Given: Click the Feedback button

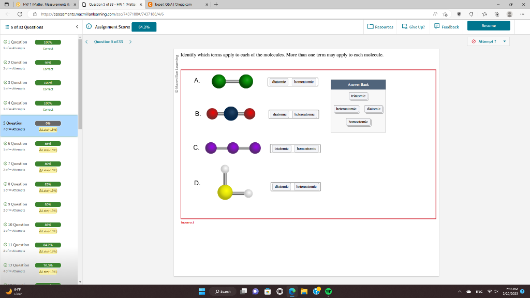Looking at the screenshot, I should pyautogui.click(x=447, y=27).
